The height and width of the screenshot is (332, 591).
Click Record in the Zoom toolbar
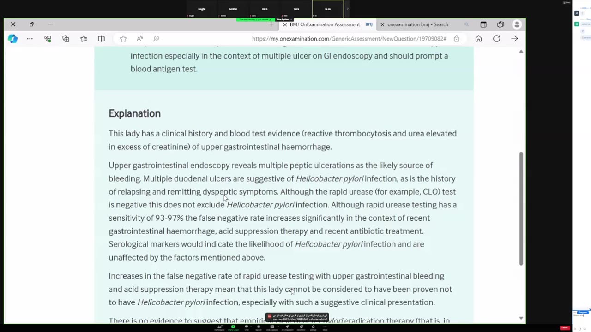(259, 328)
